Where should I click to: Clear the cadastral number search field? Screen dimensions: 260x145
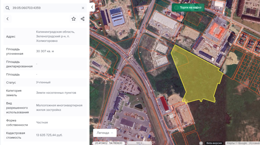[83, 8]
